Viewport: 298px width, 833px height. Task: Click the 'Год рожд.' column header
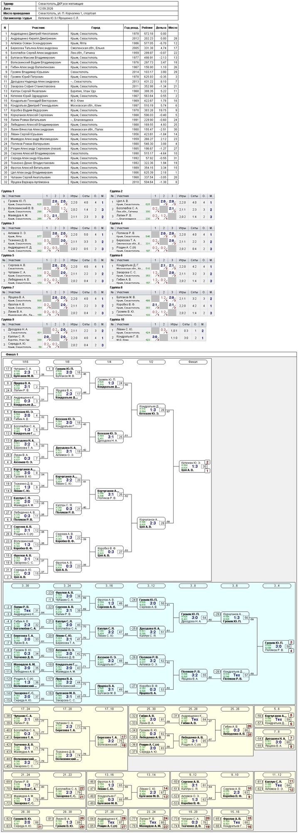132,27
